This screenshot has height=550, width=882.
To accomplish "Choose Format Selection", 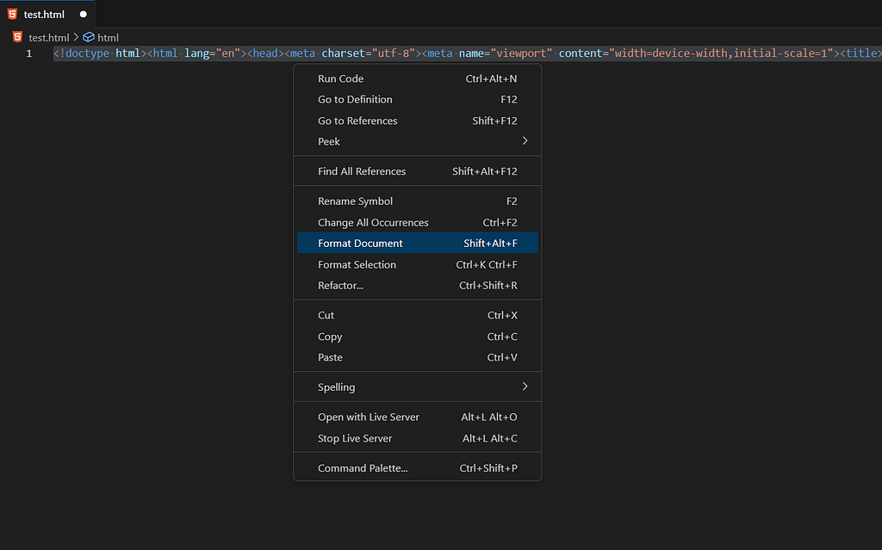I will 418,265.
